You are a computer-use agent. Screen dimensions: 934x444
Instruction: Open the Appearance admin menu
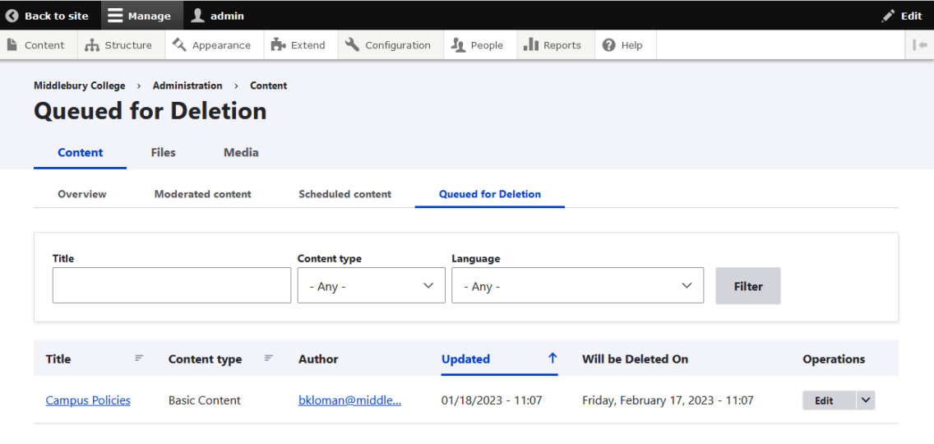tap(215, 45)
